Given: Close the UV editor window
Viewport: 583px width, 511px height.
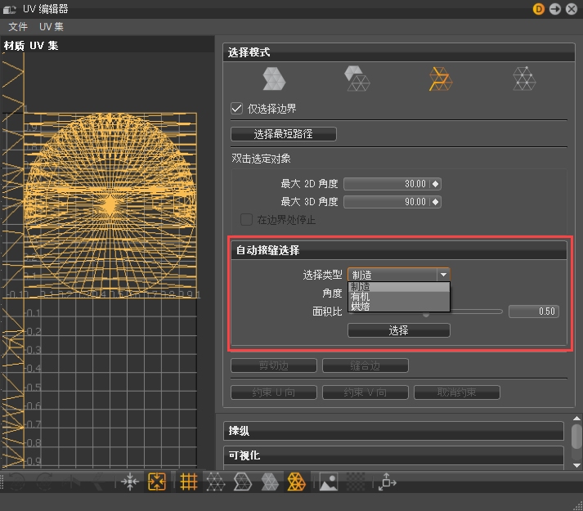Looking at the screenshot, I should click(572, 9).
